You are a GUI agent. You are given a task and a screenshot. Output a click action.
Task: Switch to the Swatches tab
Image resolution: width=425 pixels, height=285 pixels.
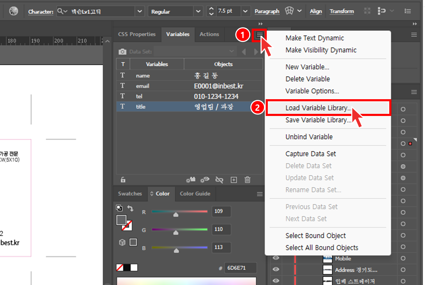[130, 193]
